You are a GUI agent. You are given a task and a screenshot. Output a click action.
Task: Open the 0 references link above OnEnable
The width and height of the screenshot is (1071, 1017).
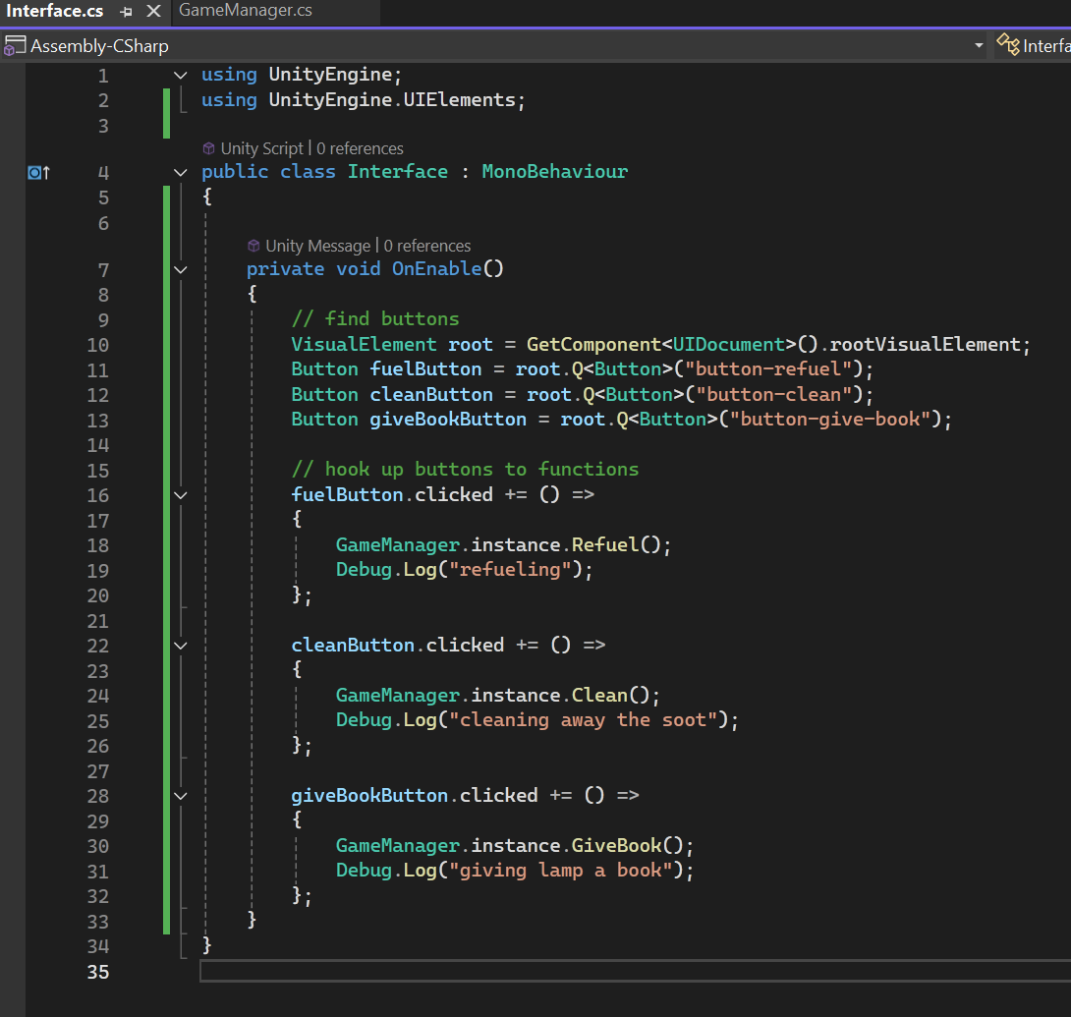tap(426, 246)
